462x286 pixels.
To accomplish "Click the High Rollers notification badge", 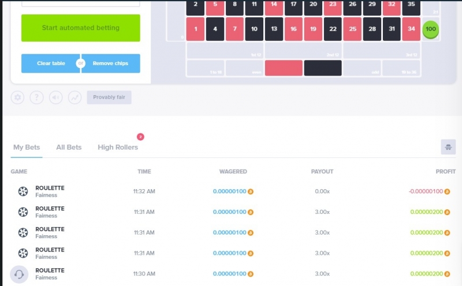I will tap(140, 137).
